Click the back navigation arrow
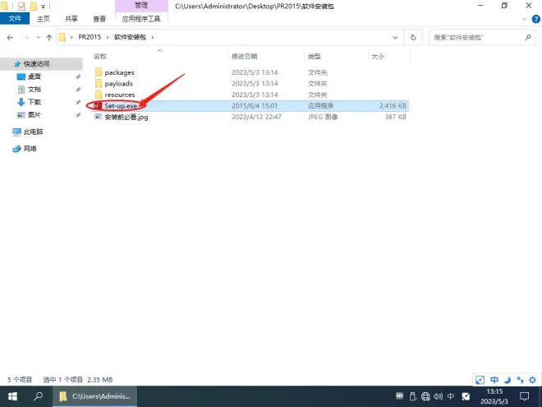 coord(9,37)
